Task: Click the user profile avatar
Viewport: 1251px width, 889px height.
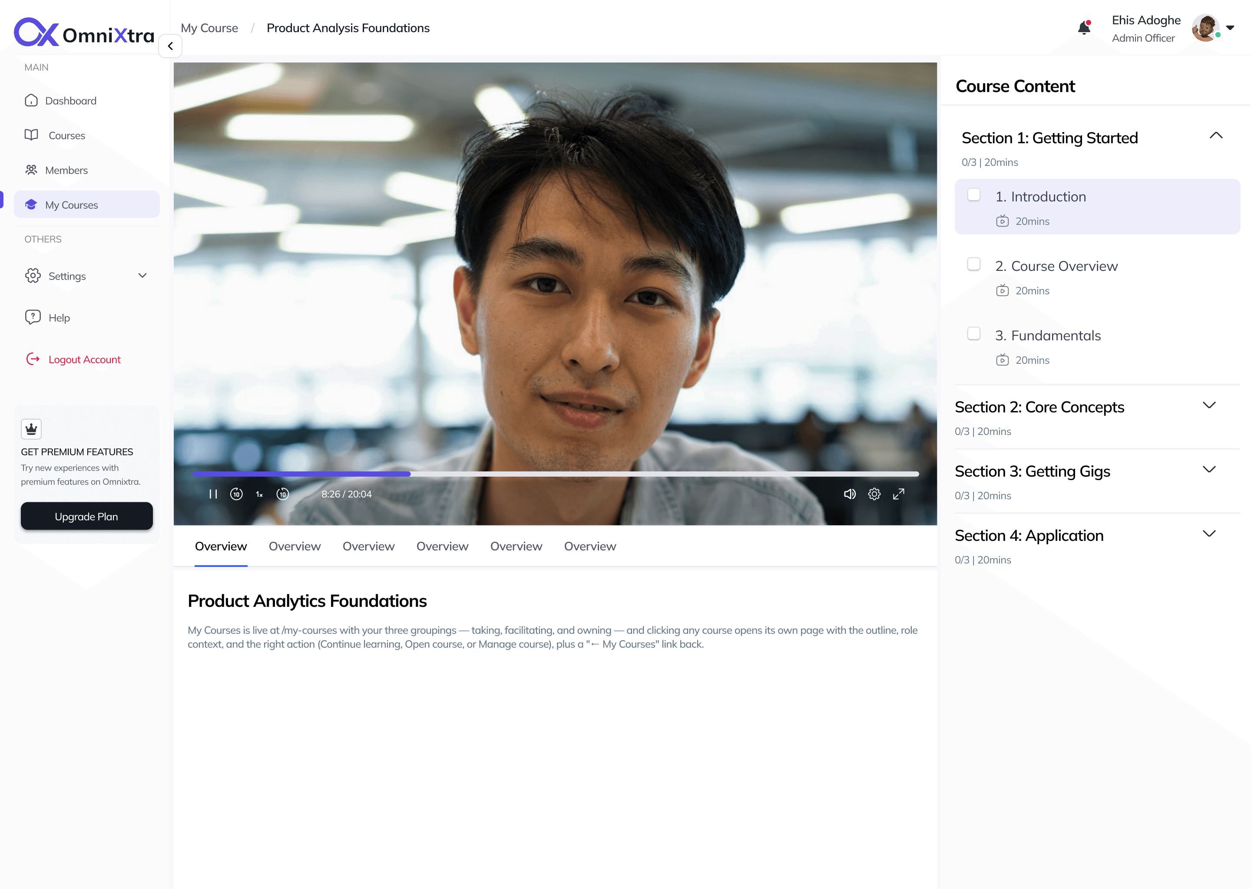Action: point(1205,28)
